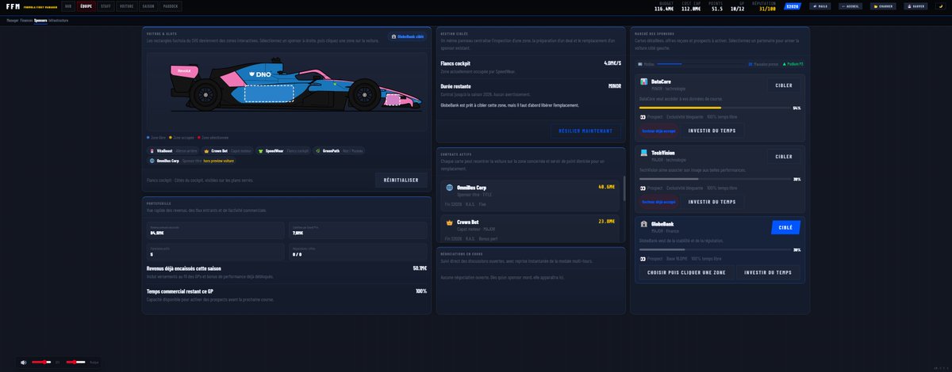Image resolution: width=952 pixels, height=372 pixels.
Task: Adjust the second audio slider
Action: [x=76, y=362]
